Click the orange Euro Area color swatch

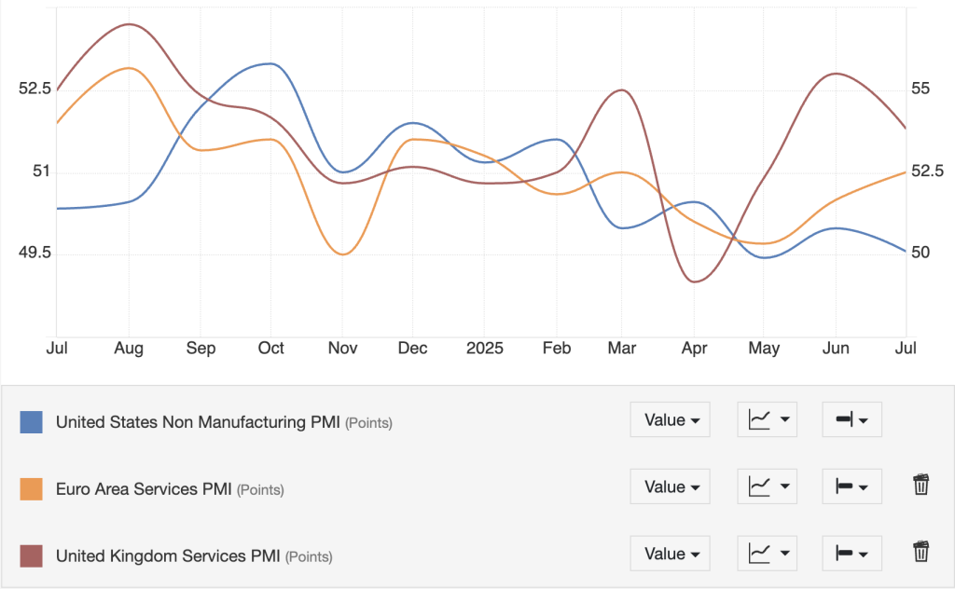pyautogui.click(x=31, y=488)
